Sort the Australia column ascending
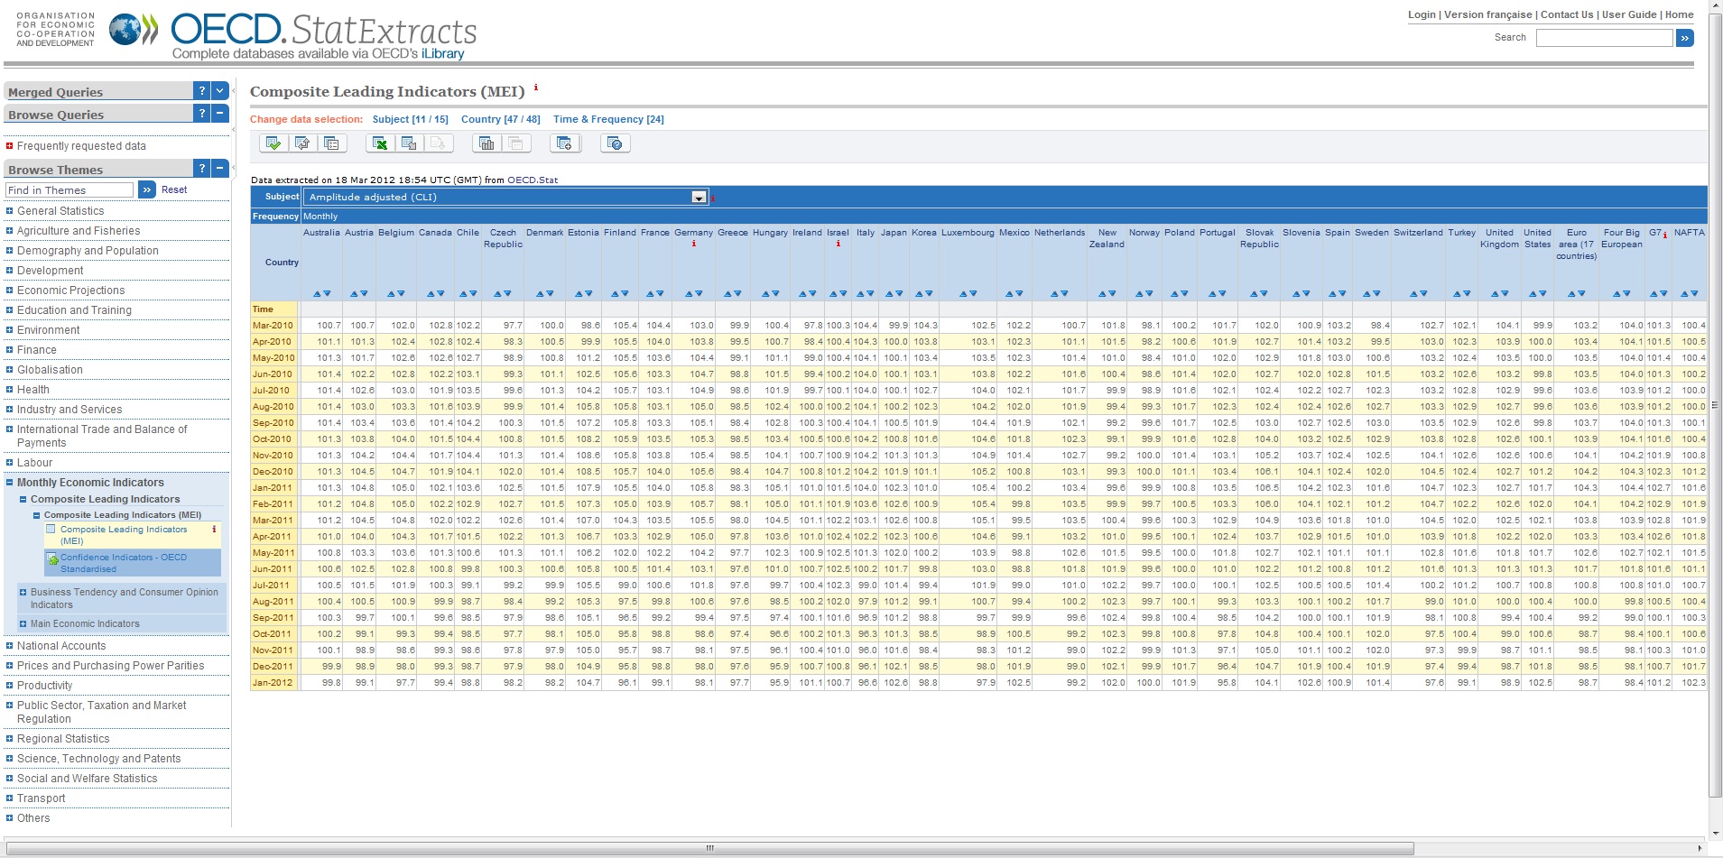The image size is (1723, 858). click(318, 291)
